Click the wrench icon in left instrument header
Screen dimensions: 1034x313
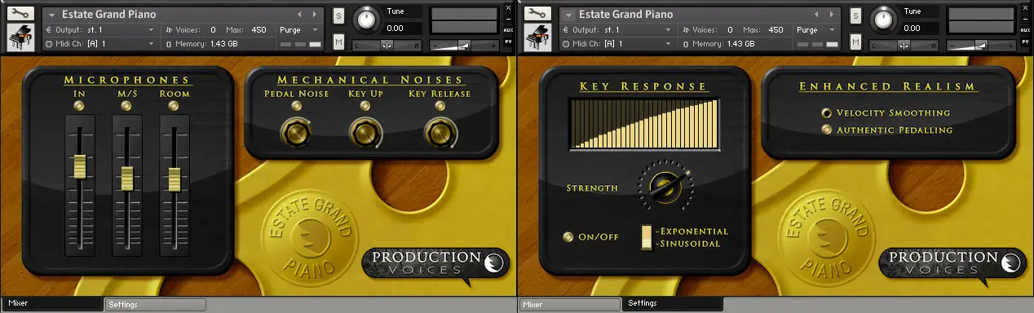[20, 14]
